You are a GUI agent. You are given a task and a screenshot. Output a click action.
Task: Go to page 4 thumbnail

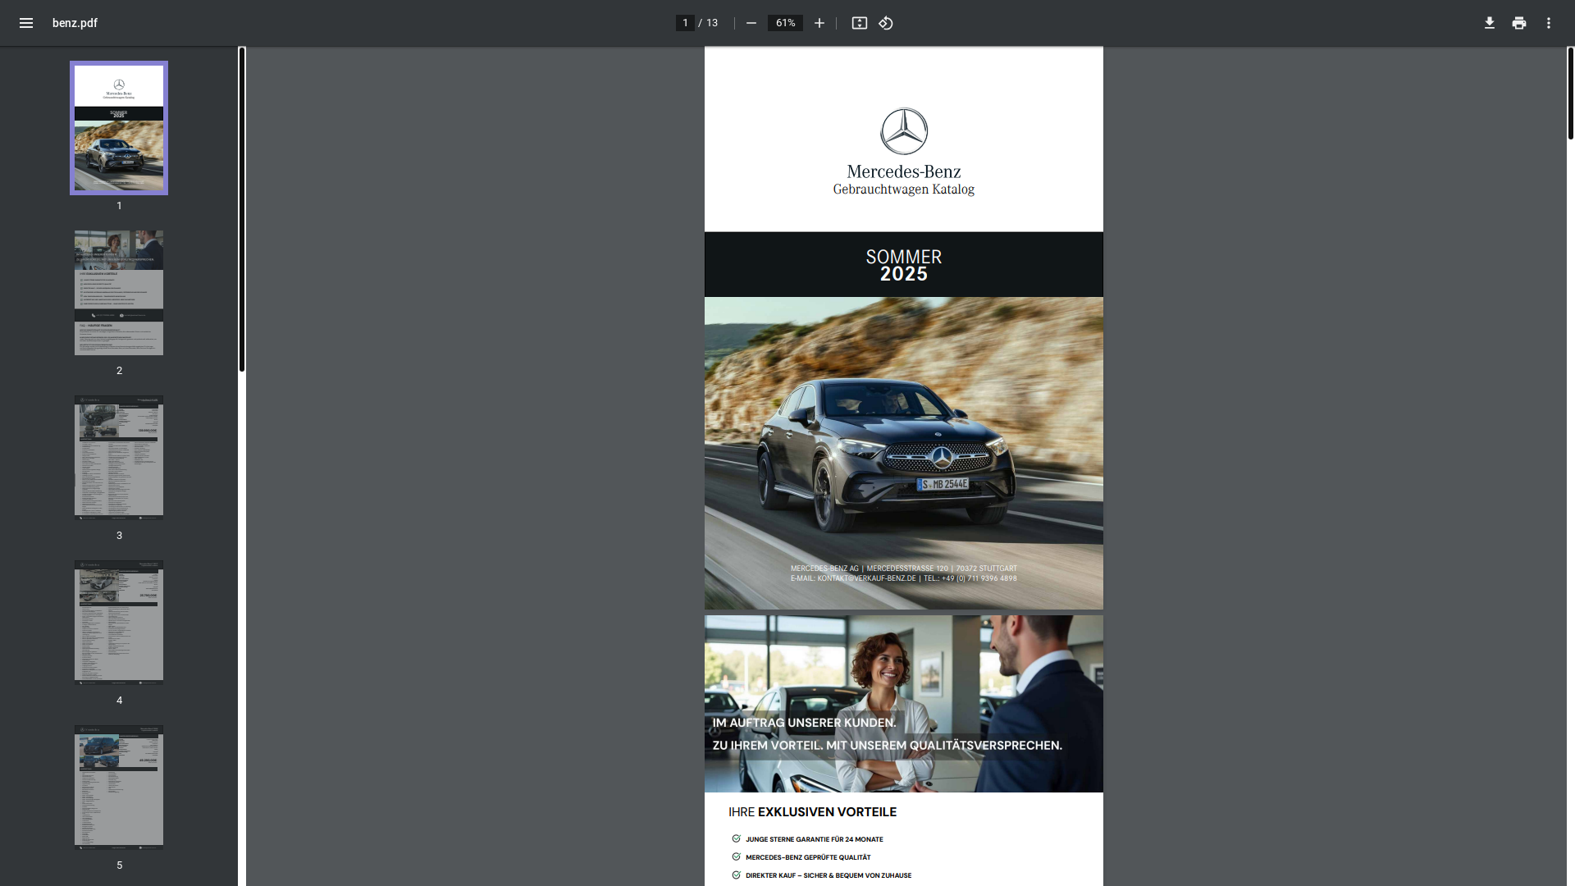pyautogui.click(x=119, y=623)
